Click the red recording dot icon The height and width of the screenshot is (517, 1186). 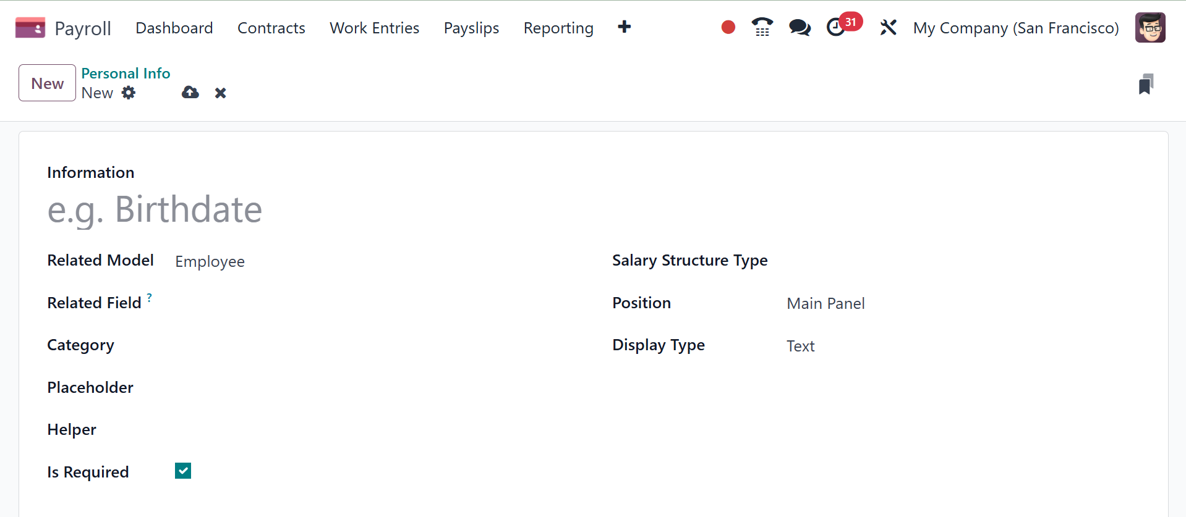tap(728, 27)
